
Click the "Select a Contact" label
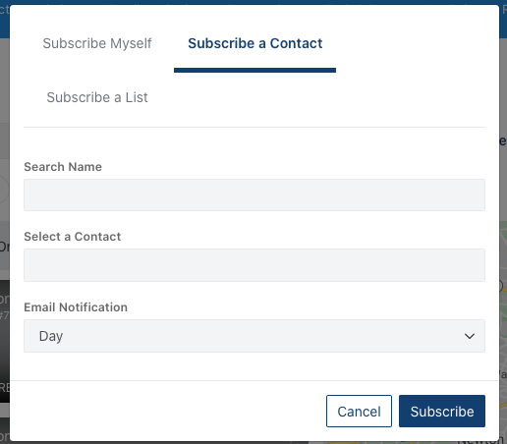pyautogui.click(x=73, y=237)
